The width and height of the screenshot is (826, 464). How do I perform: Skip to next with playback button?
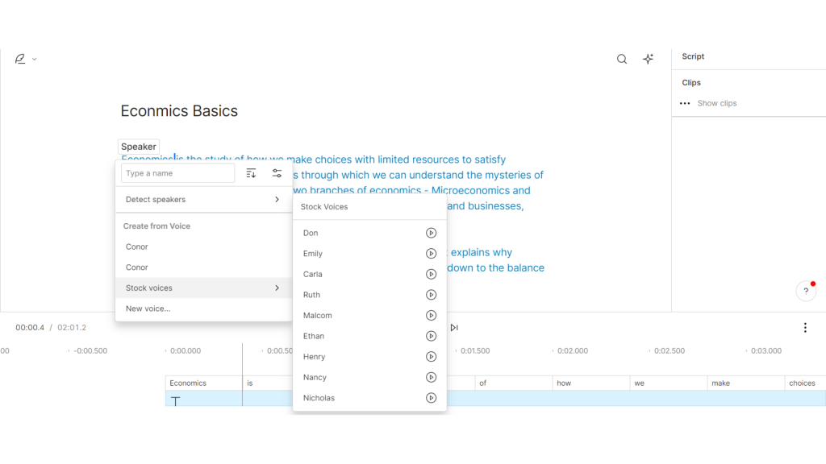(x=454, y=328)
